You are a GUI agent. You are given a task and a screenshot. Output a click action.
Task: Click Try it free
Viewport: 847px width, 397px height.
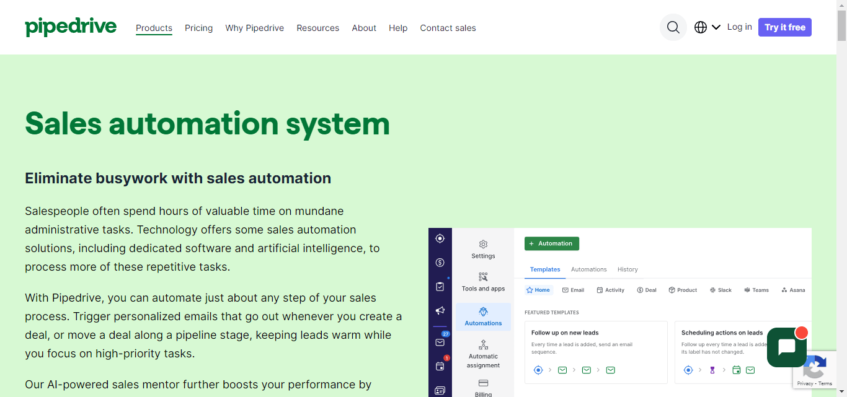(x=784, y=27)
